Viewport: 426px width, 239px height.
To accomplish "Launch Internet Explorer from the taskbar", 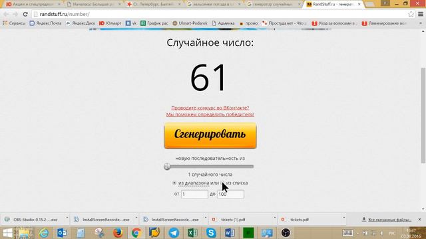I will (x=44, y=233).
